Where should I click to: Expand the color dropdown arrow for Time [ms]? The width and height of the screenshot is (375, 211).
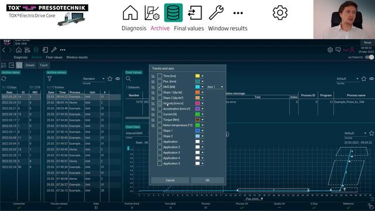[x=203, y=76]
